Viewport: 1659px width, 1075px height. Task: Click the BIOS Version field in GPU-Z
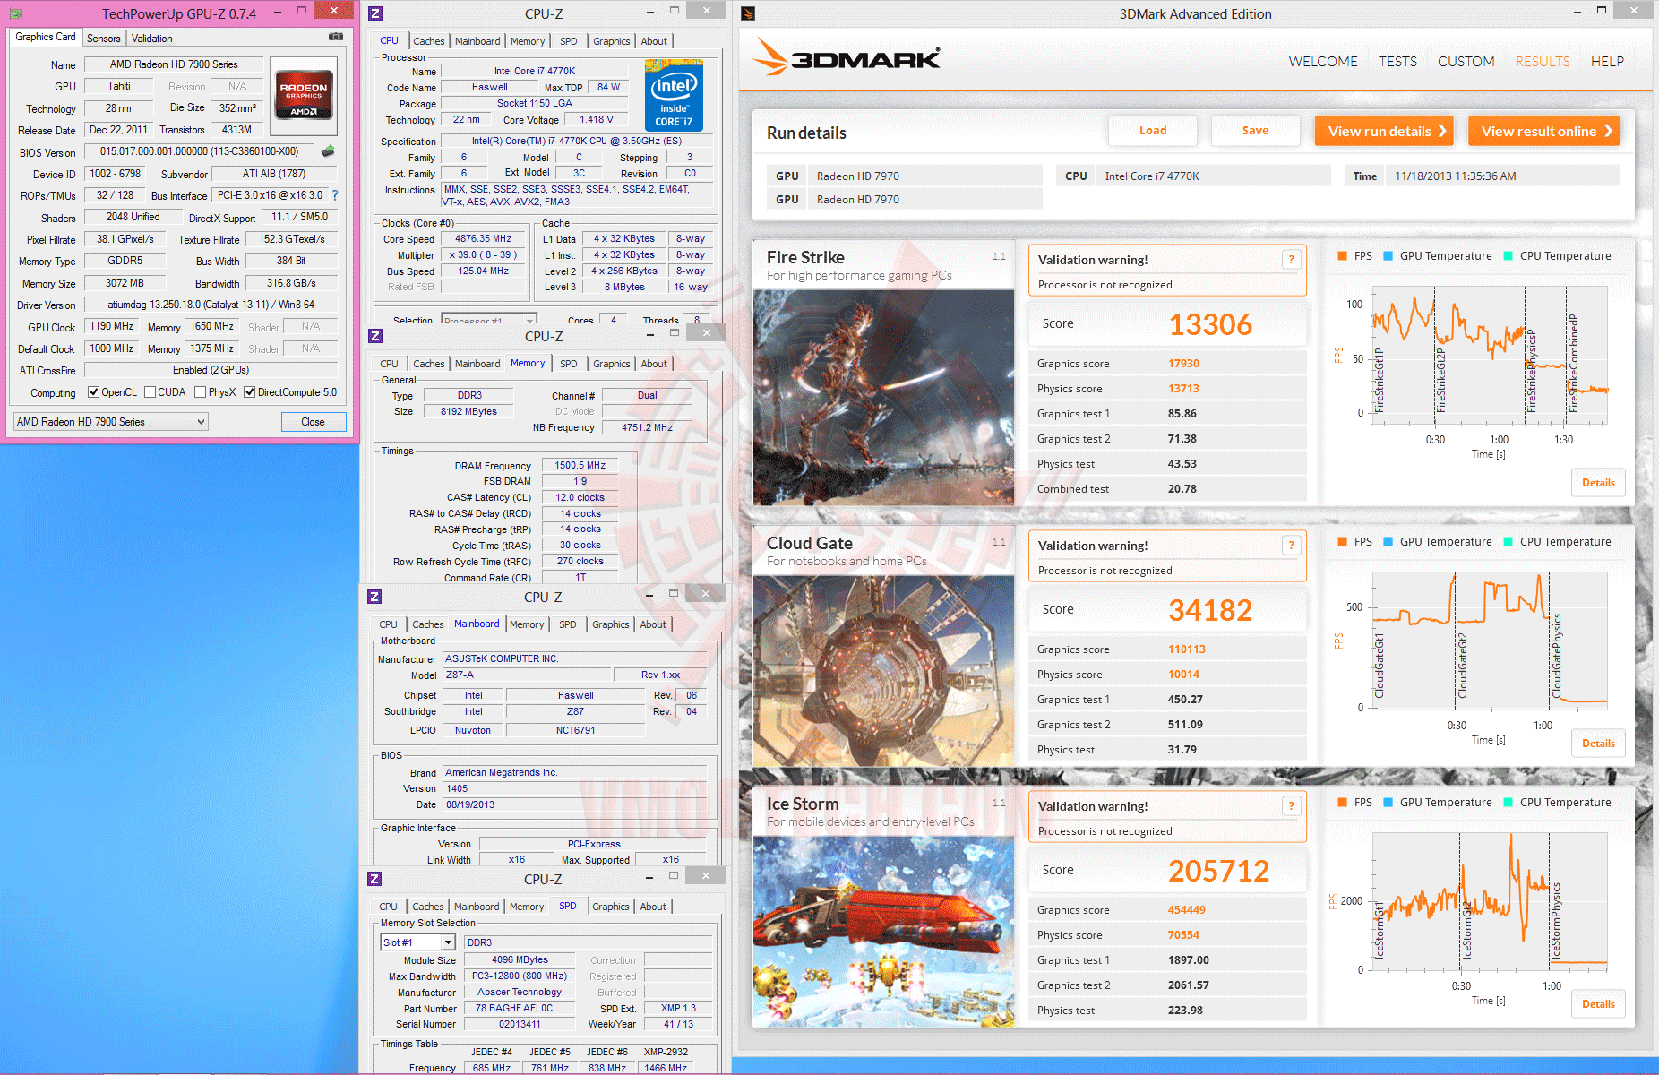199,152
